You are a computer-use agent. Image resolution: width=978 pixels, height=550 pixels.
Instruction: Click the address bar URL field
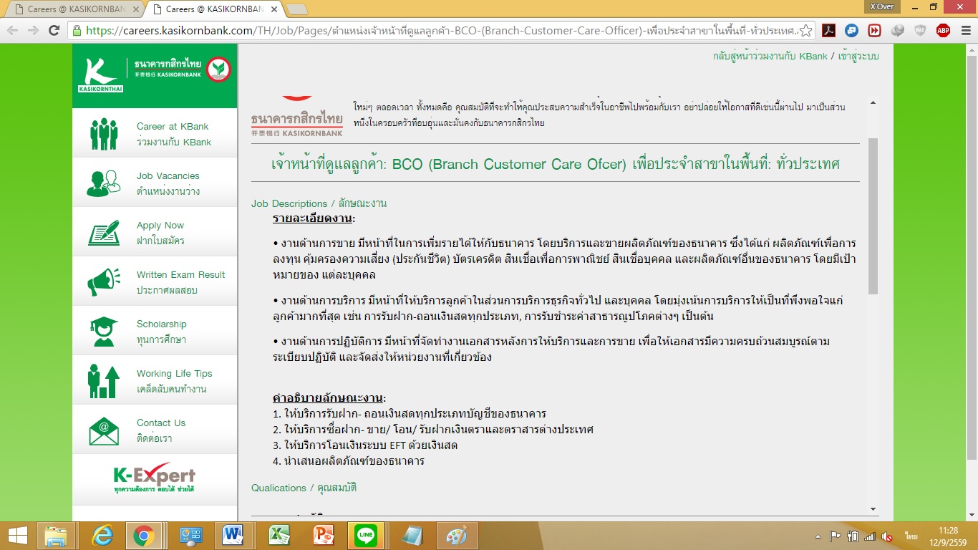click(440, 30)
